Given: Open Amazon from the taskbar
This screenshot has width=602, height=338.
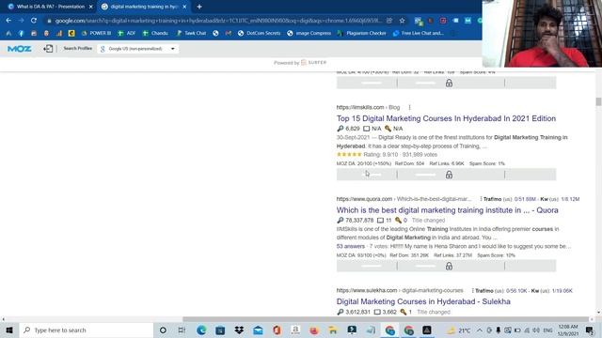Looking at the screenshot, I should tap(295, 330).
